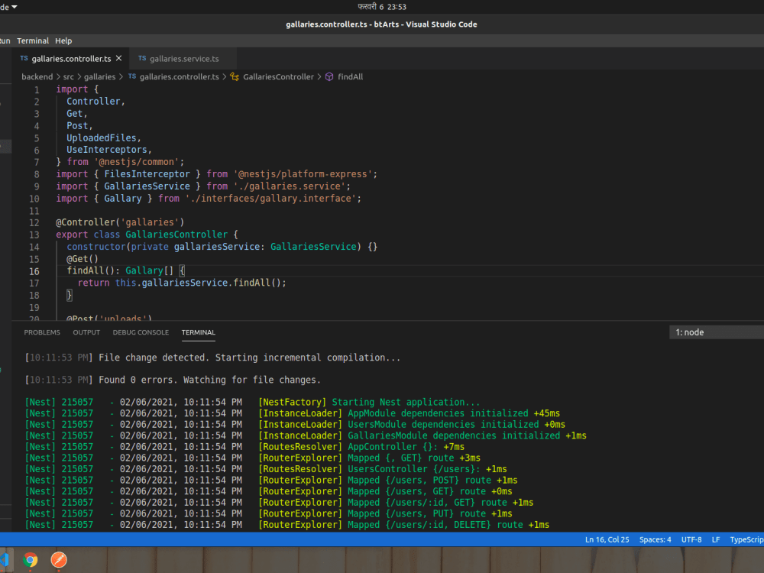
Task: Open the PROBLEMS panel tab
Action: coord(42,332)
